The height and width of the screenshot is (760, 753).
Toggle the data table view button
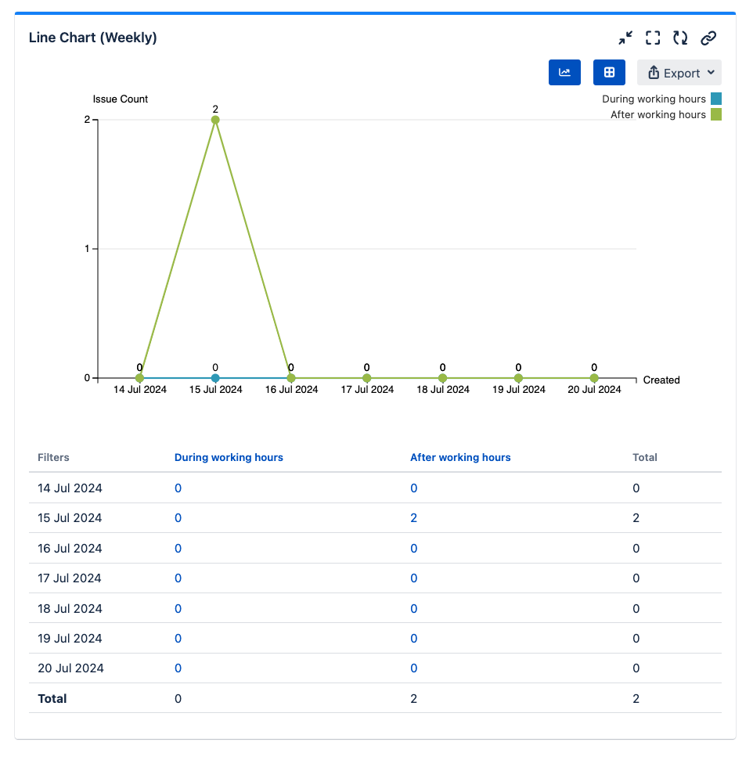[609, 73]
